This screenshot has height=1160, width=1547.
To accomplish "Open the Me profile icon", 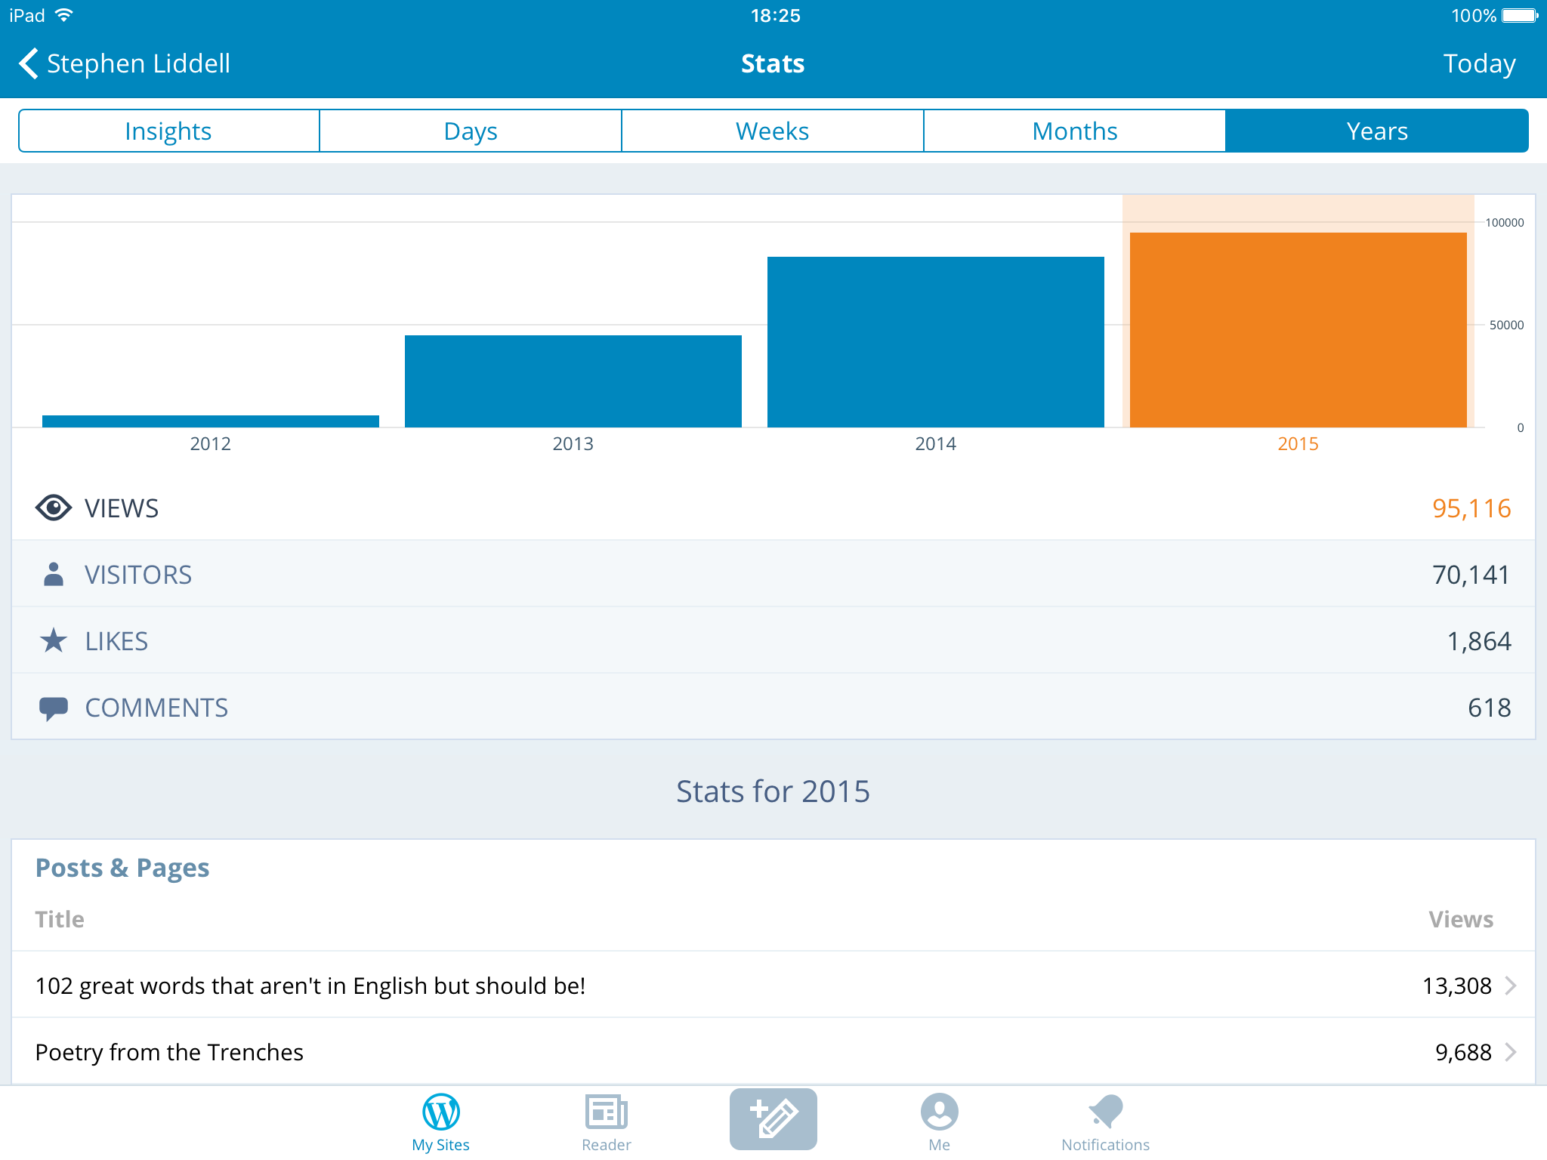I will pyautogui.click(x=939, y=1112).
